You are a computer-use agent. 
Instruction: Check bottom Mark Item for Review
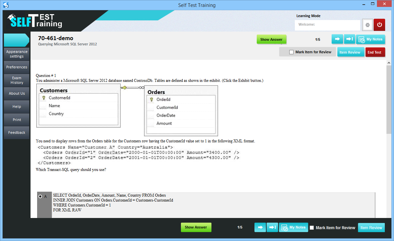[x=312, y=228]
